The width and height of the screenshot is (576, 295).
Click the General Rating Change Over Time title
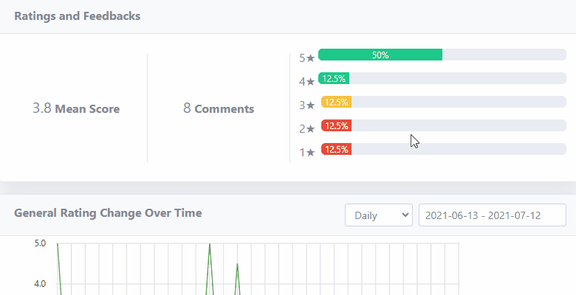[x=108, y=213]
